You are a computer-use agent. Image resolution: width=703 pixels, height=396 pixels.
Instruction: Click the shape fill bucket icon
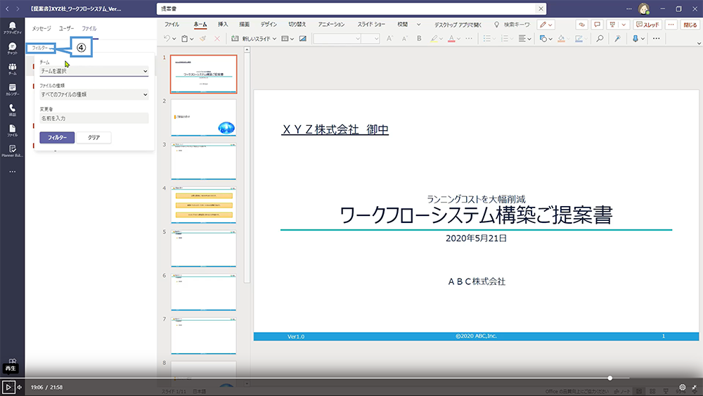pos(561,39)
